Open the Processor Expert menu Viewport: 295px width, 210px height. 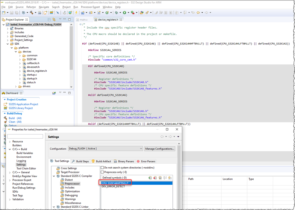[90, 7]
